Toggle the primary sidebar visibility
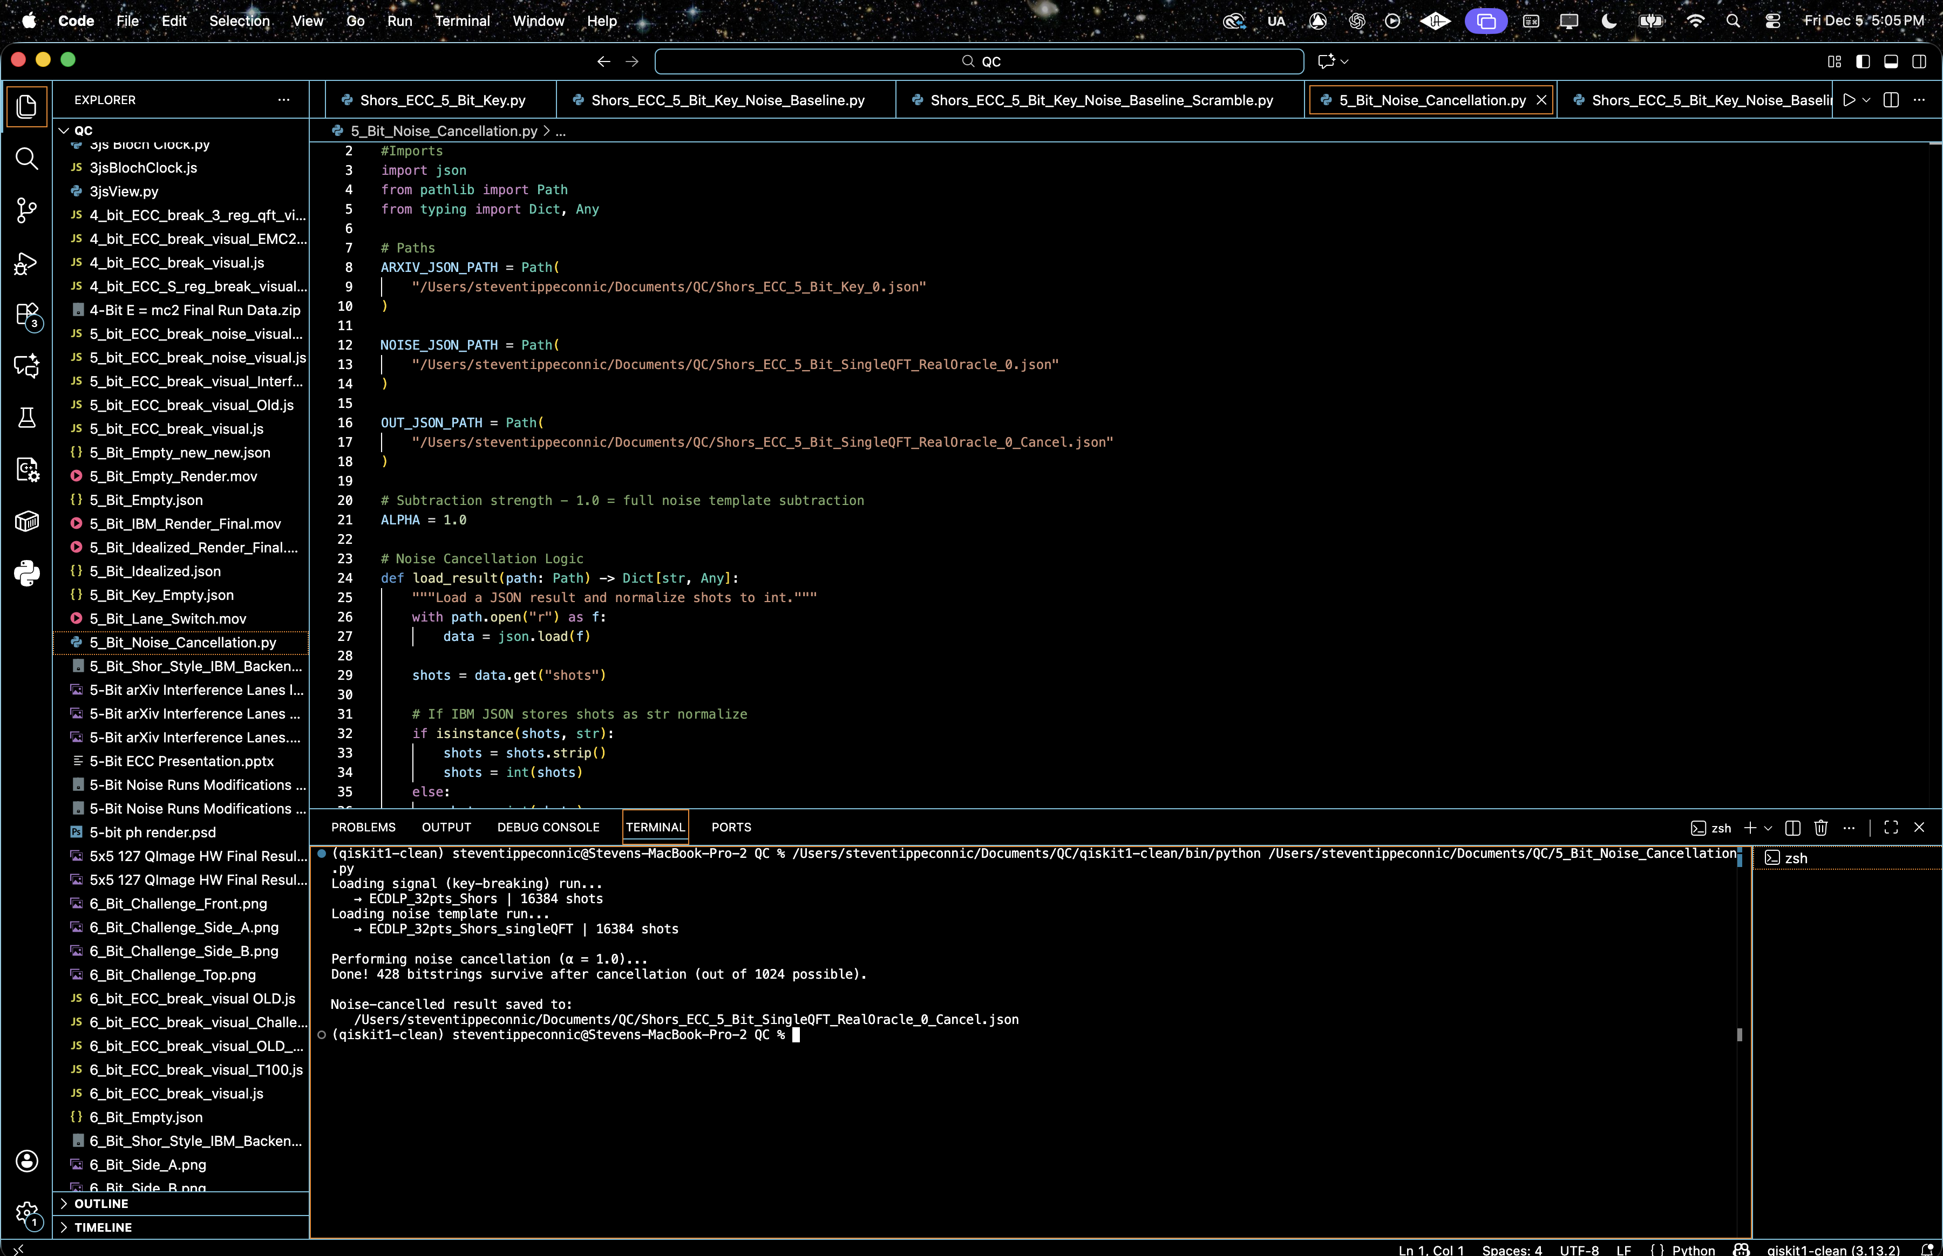 pyautogui.click(x=1863, y=61)
